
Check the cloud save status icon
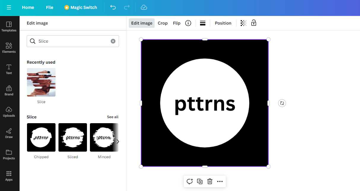(x=144, y=7)
